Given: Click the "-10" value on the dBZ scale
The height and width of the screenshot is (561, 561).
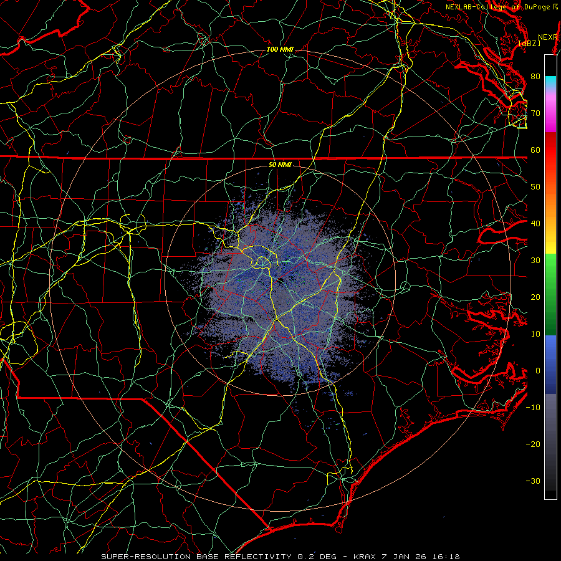Looking at the screenshot, I should pos(533,408).
